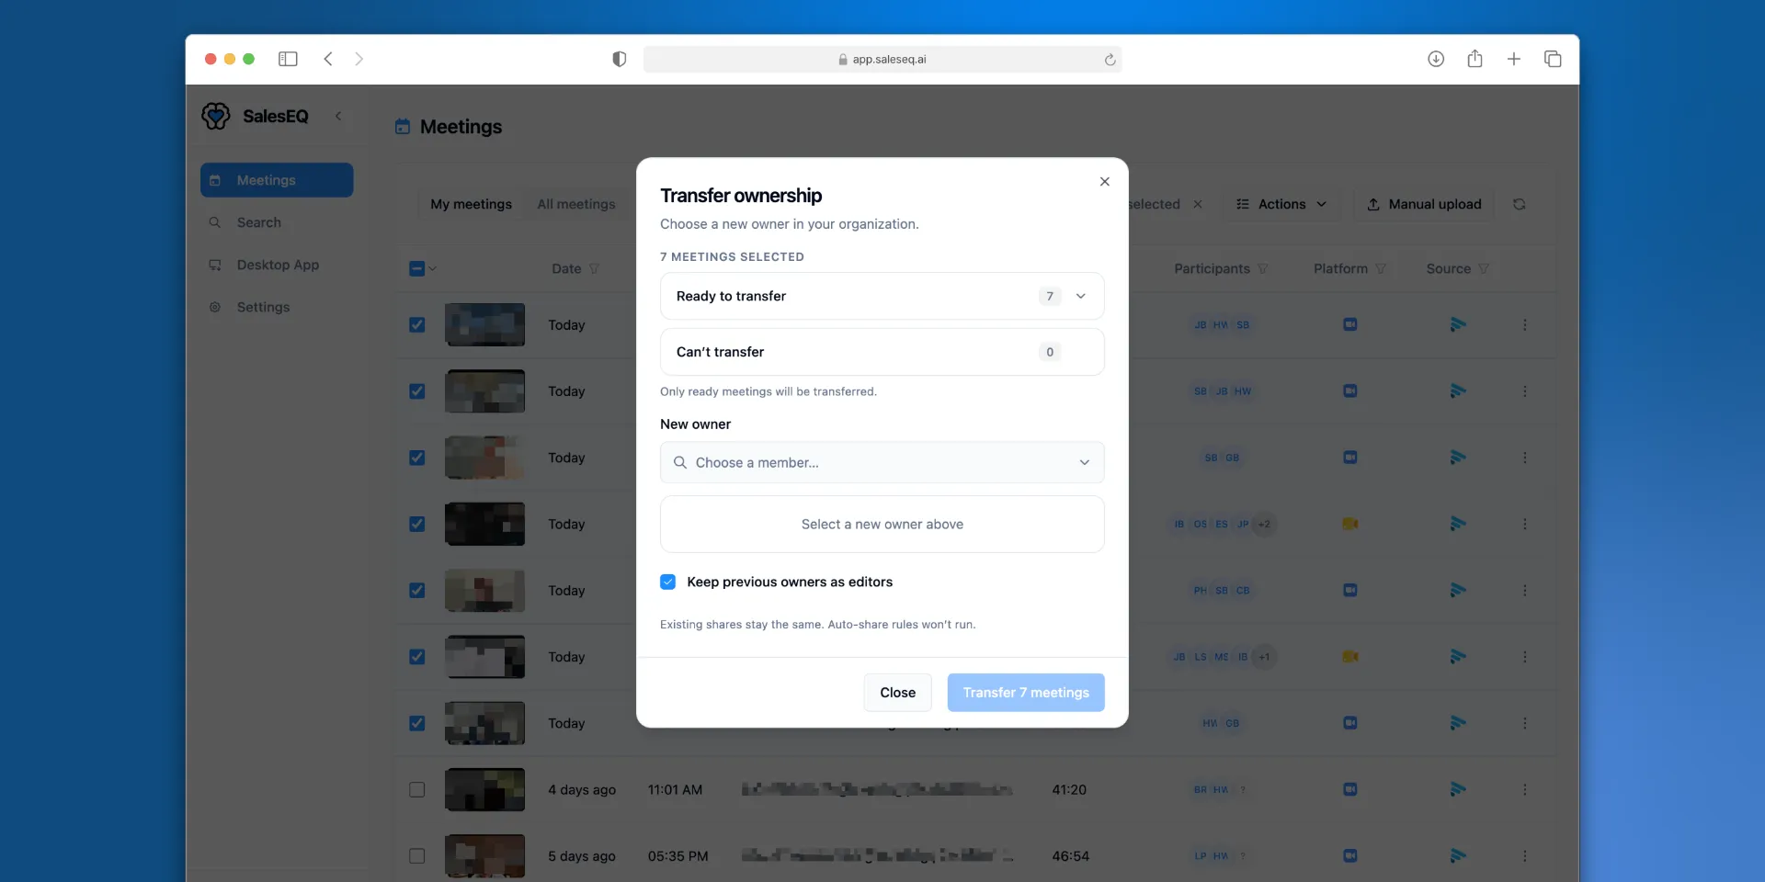This screenshot has height=882, width=1765.
Task: Click the privacy shield icon in the toolbar
Action: coord(620,59)
